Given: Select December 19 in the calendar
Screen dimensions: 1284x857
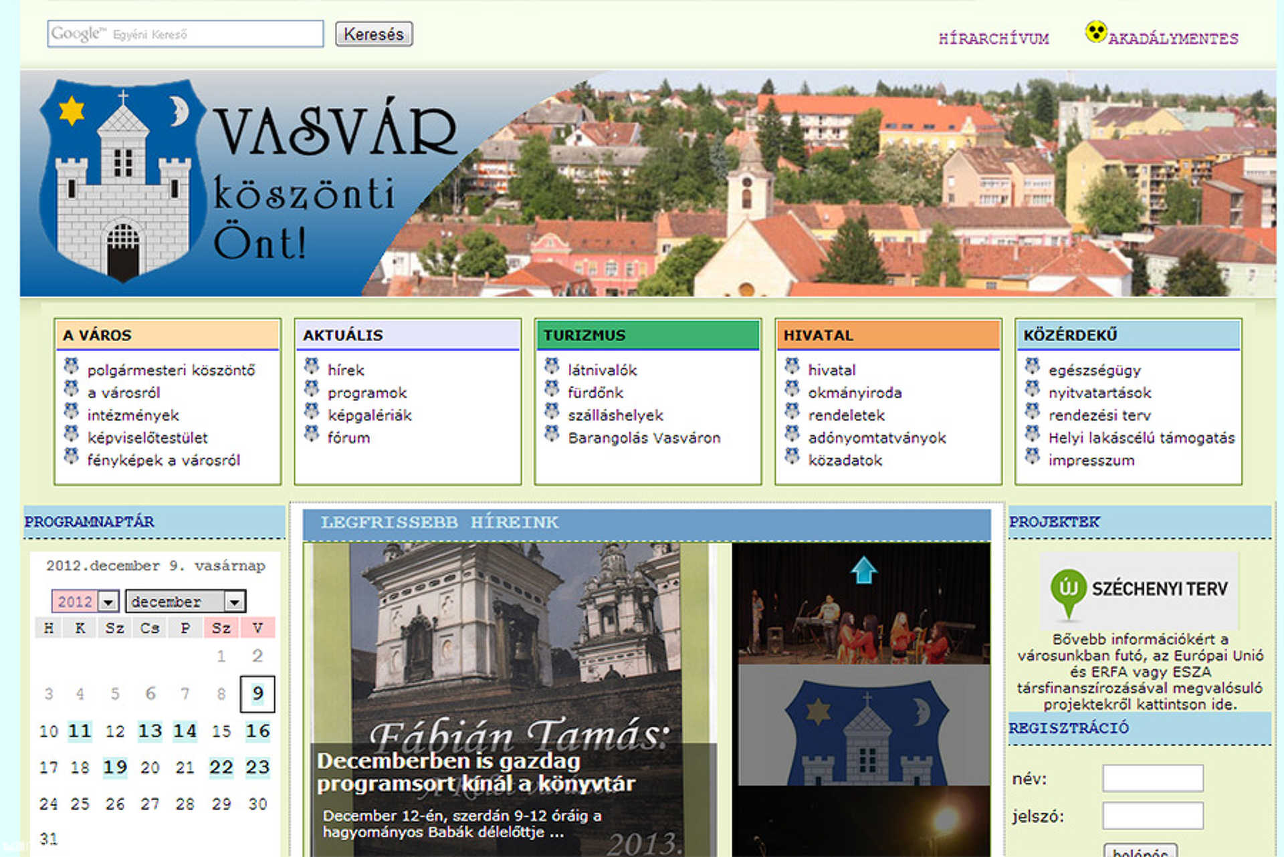Looking at the screenshot, I should tap(115, 767).
